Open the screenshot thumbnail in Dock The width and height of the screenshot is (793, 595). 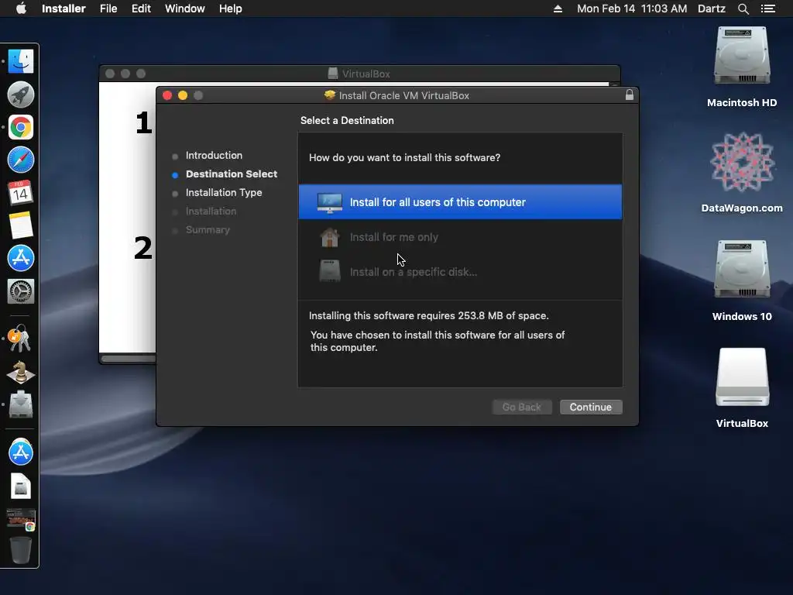coord(21,520)
